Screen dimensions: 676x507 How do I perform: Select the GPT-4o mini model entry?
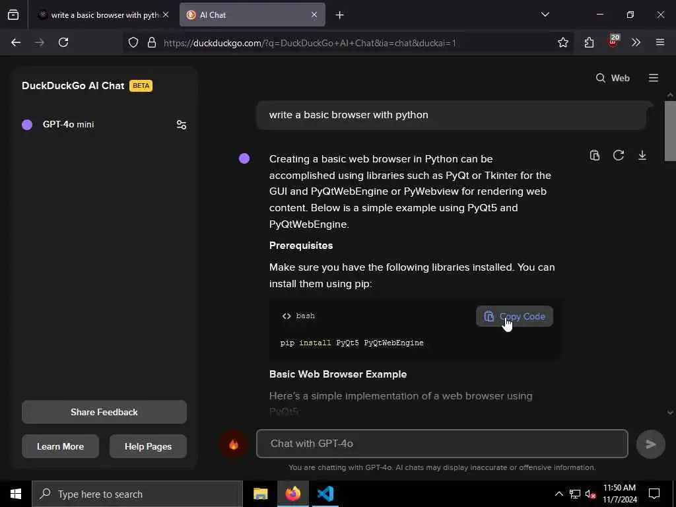click(68, 125)
